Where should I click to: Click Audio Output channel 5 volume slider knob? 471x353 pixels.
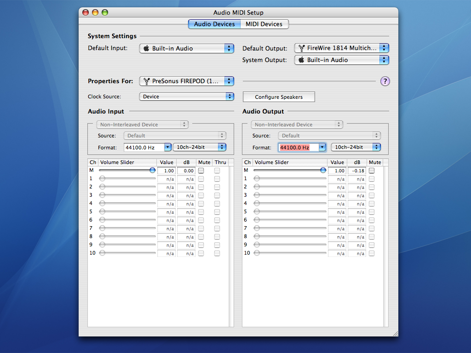click(257, 211)
